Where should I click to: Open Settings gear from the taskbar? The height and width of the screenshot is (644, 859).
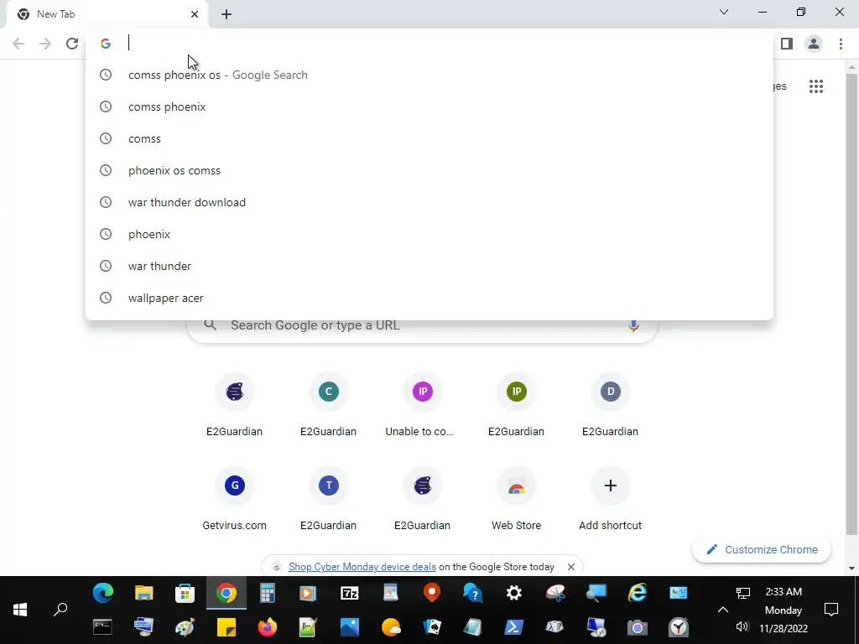(514, 593)
